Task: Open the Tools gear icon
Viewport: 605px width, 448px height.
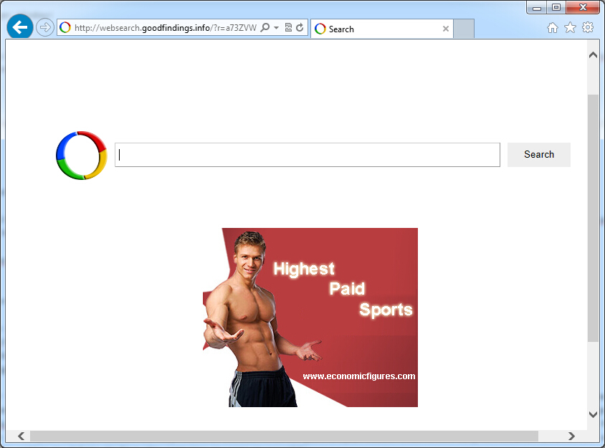Action: coord(588,28)
